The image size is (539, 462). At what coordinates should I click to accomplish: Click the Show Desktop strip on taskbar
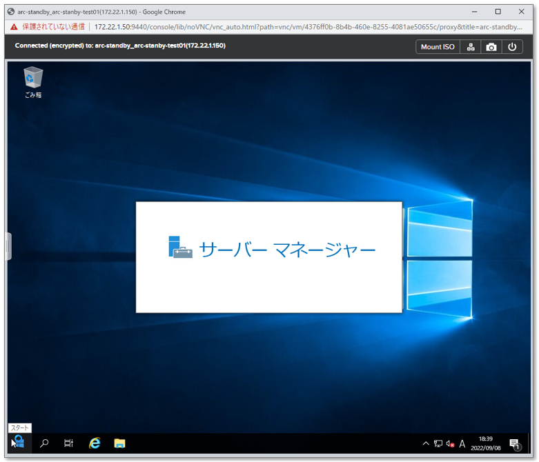point(529,443)
